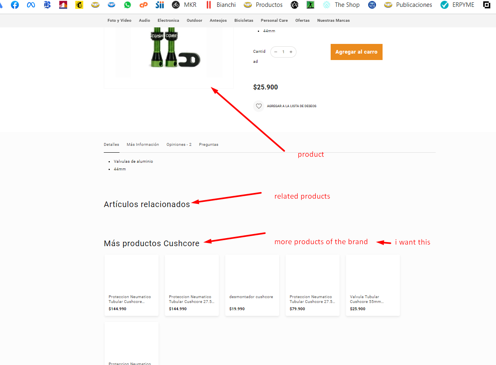Switch to Preguntas tab
The image size is (496, 365).
pos(209,145)
